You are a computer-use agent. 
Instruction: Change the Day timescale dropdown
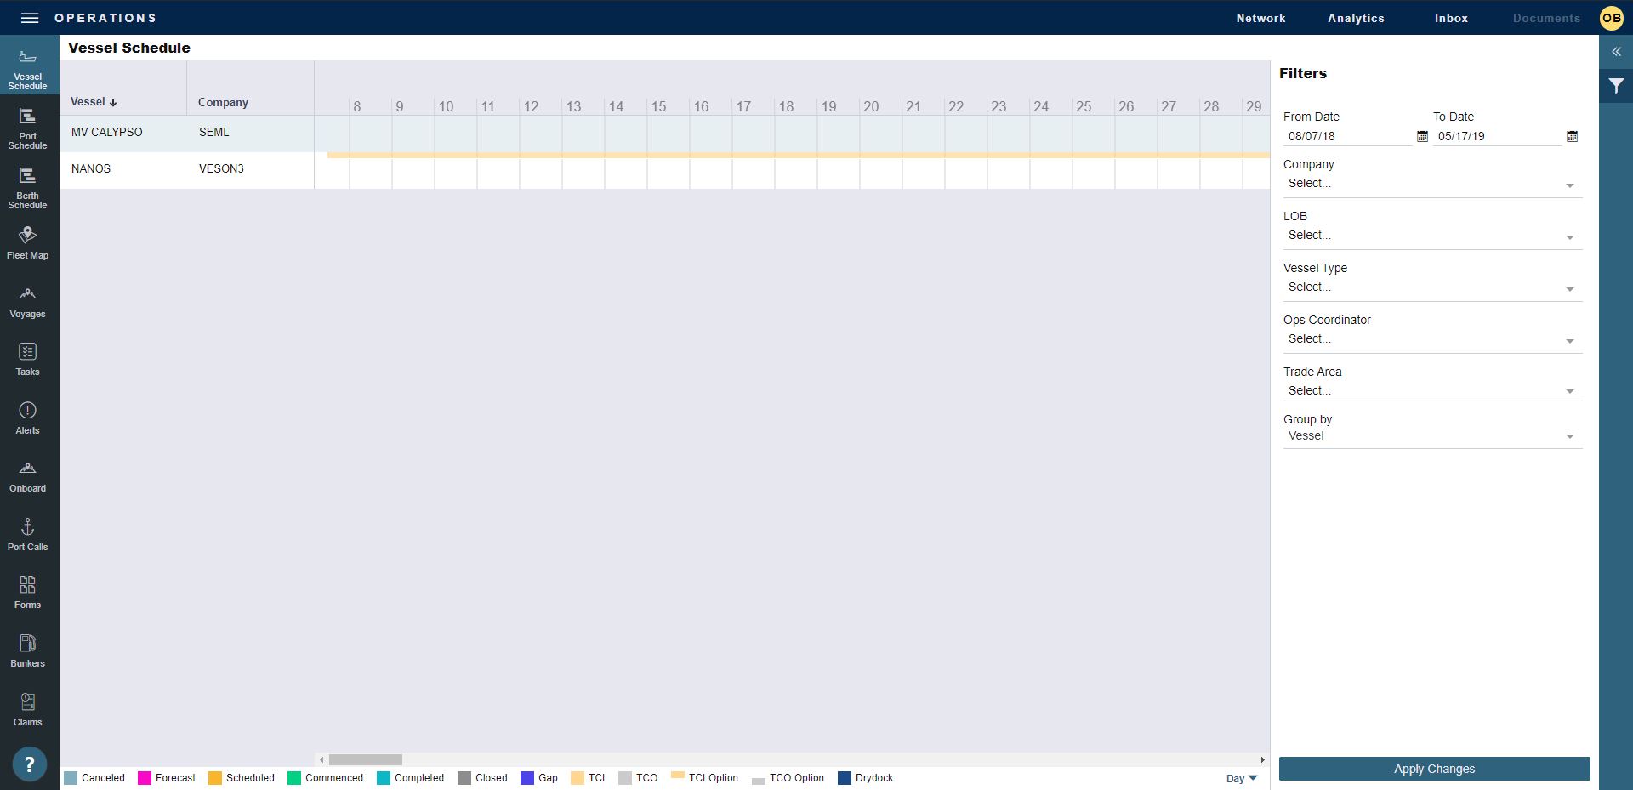click(1240, 778)
